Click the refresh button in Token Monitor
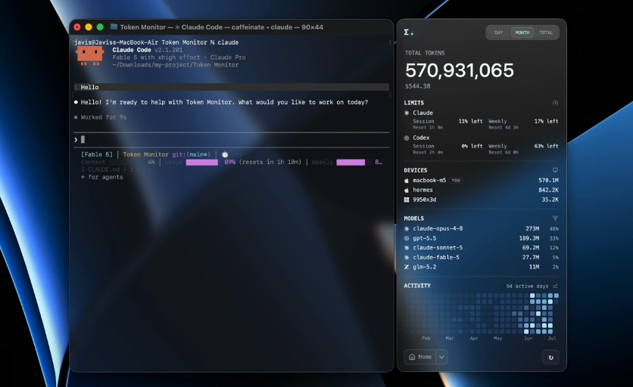Image resolution: width=633 pixels, height=387 pixels. coord(550,358)
